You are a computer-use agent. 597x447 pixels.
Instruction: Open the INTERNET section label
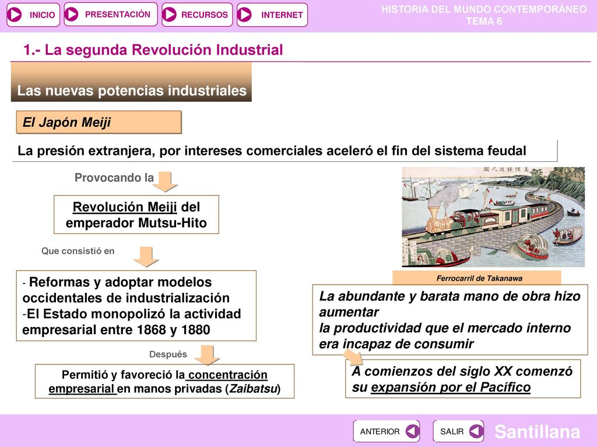282,15
